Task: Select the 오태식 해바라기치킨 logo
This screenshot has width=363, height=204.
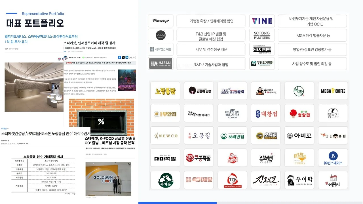Action: pyautogui.click(x=266, y=135)
